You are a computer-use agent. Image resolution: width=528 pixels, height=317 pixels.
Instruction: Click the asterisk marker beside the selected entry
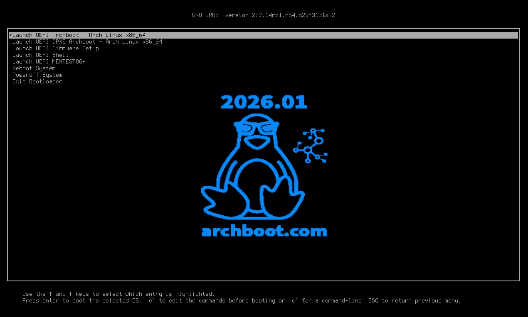click(x=10, y=35)
